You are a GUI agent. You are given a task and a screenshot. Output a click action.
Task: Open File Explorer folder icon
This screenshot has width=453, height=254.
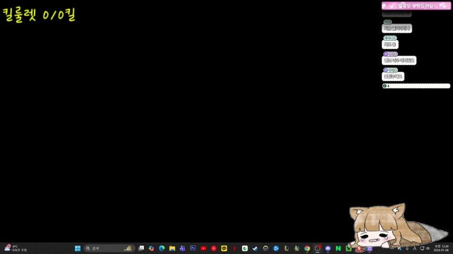pyautogui.click(x=172, y=248)
